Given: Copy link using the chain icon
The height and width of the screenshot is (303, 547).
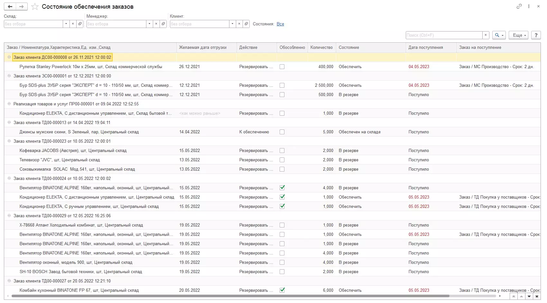Looking at the screenshot, I should pyautogui.click(x=519, y=6).
